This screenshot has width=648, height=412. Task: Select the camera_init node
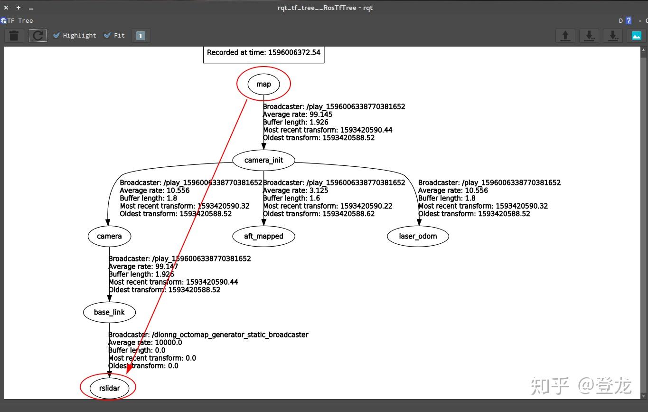point(263,160)
